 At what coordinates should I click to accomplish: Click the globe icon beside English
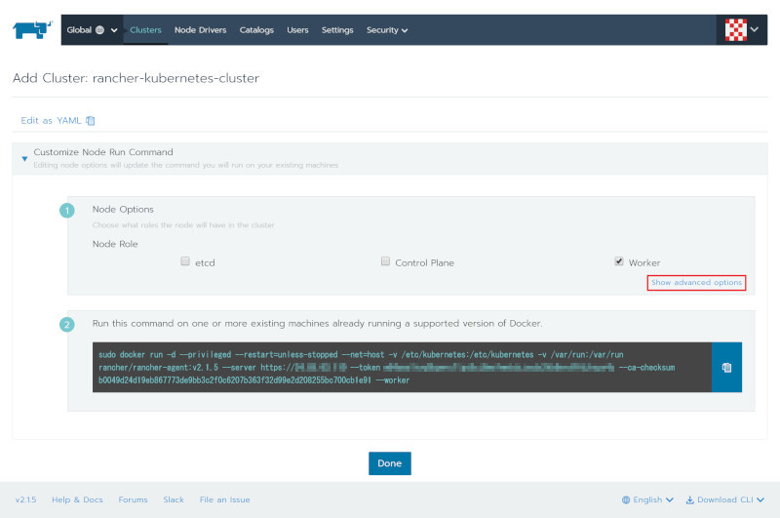626,499
